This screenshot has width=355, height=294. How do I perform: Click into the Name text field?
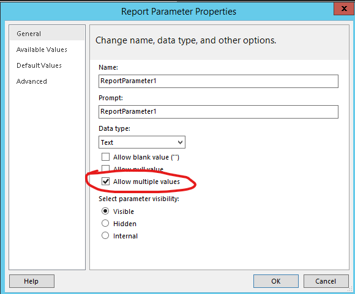[x=219, y=81]
